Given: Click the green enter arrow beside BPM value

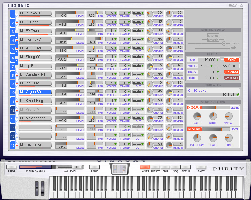Looking at the screenshot, I should click(218, 60).
